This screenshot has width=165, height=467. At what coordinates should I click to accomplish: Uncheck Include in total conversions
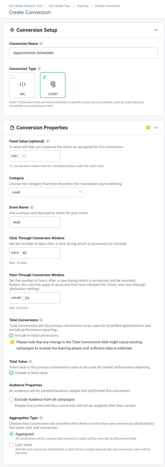pyautogui.click(x=11, y=335)
